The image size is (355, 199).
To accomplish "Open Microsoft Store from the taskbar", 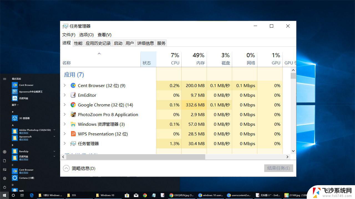I will (127, 195).
